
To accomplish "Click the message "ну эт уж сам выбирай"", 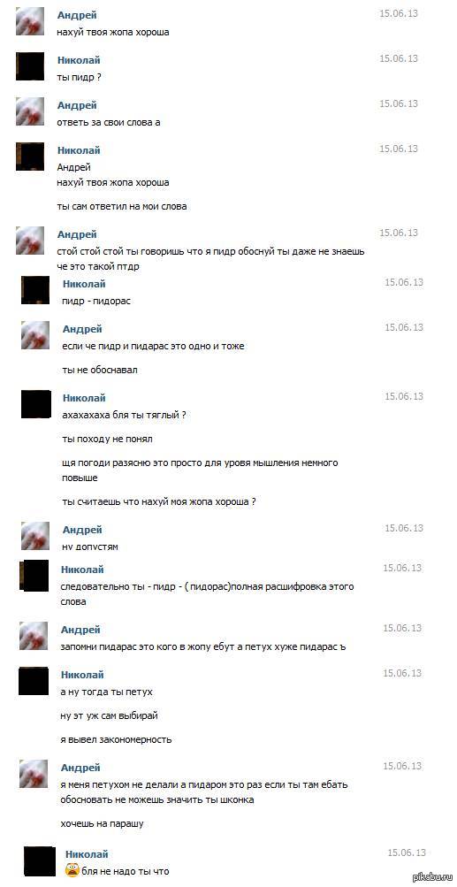I will [x=109, y=715].
